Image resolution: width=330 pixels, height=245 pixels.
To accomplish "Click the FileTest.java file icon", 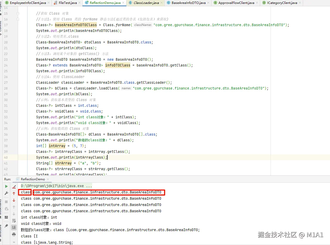I will tap(55, 3).
